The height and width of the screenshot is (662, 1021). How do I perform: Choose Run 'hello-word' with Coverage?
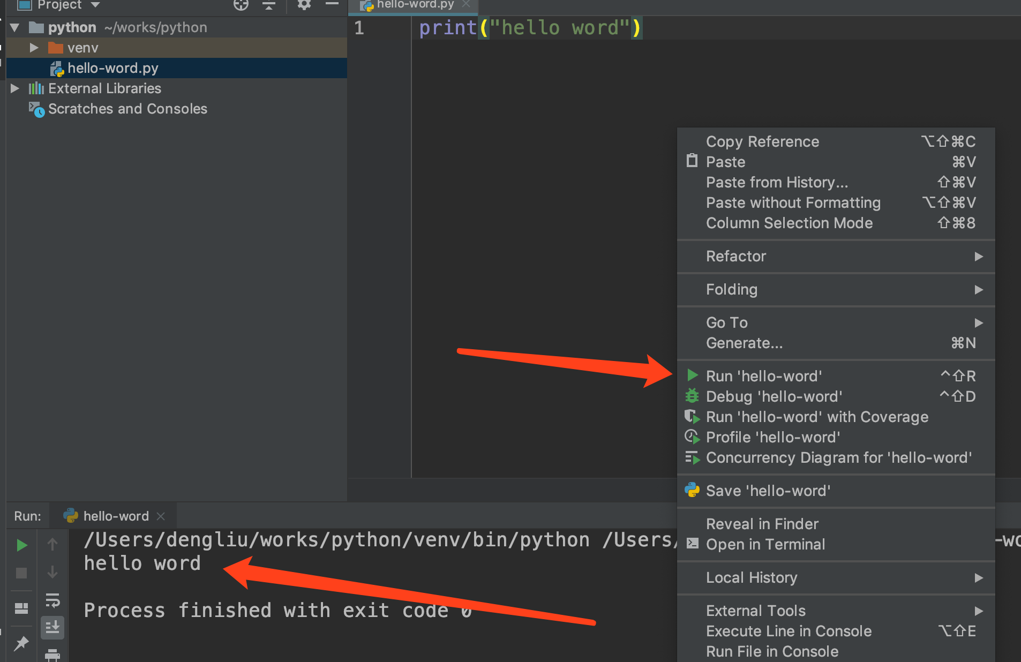click(x=817, y=417)
